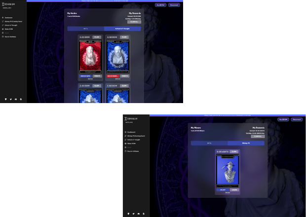Screen dimensions: 306x217
Task: Switch to the School of Thought tab in My Nodes
Action: [x=122, y=29]
